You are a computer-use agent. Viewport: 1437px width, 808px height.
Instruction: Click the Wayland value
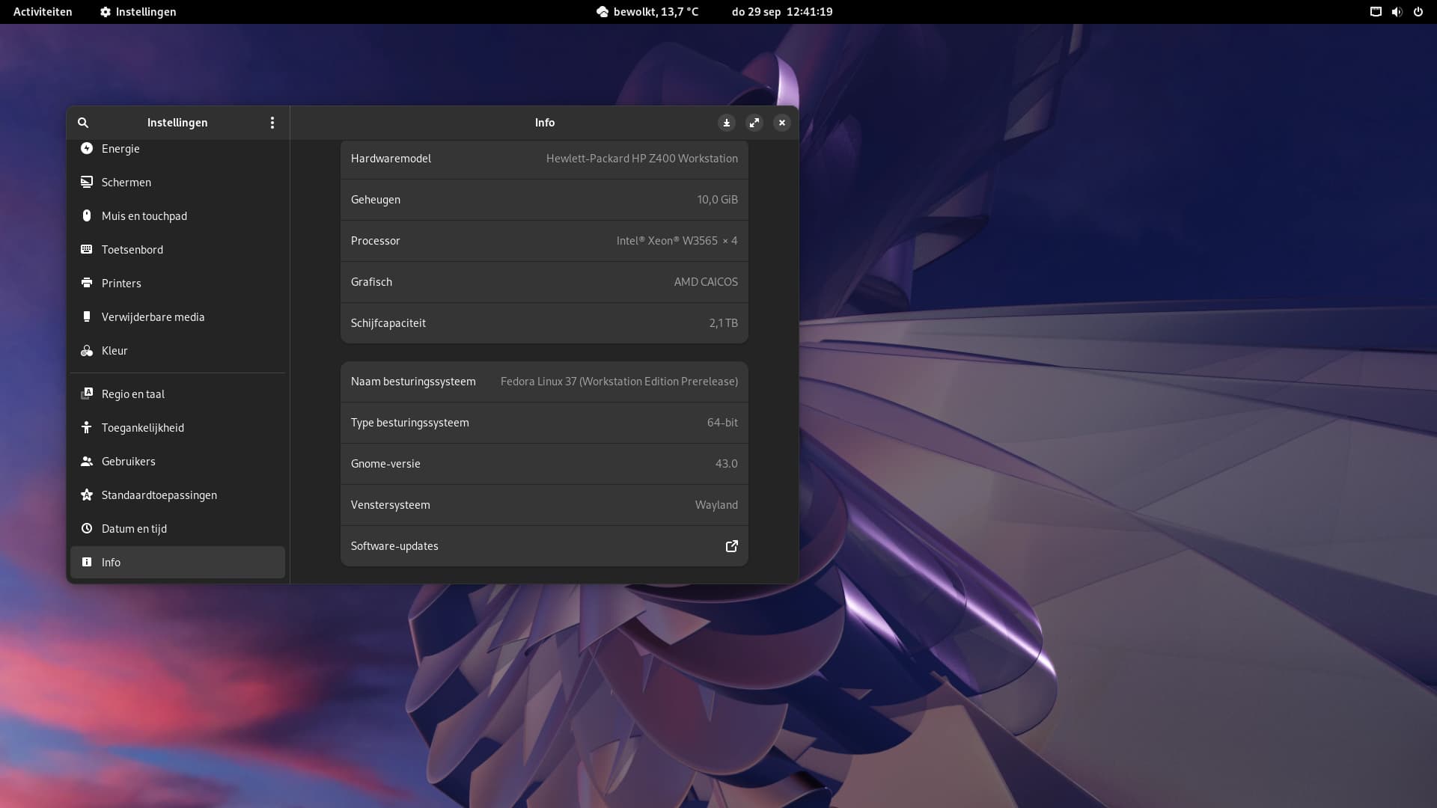(x=716, y=505)
